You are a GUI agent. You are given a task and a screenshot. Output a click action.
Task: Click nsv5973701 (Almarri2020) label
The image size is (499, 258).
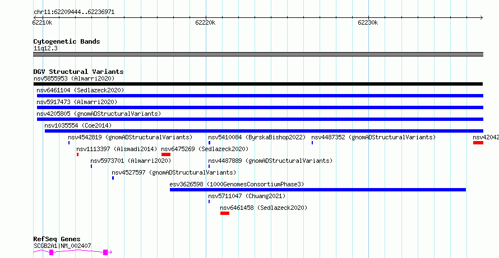[x=131, y=161]
